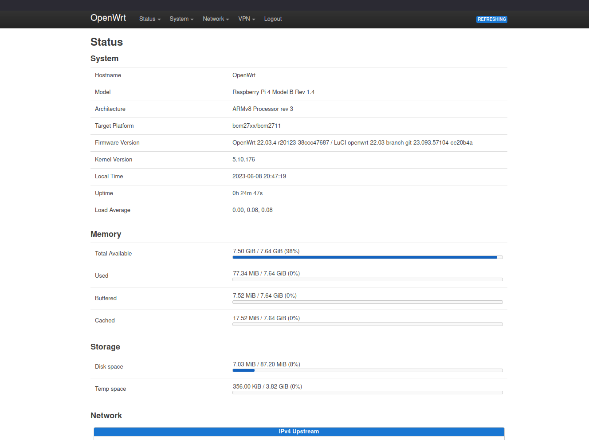
Task: Click the Logout link
Action: [x=273, y=19]
